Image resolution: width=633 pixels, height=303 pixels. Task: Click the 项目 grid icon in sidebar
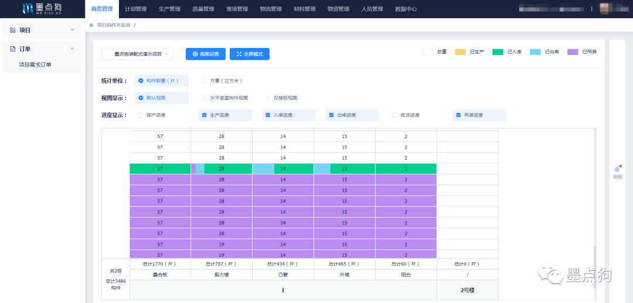[x=13, y=30]
